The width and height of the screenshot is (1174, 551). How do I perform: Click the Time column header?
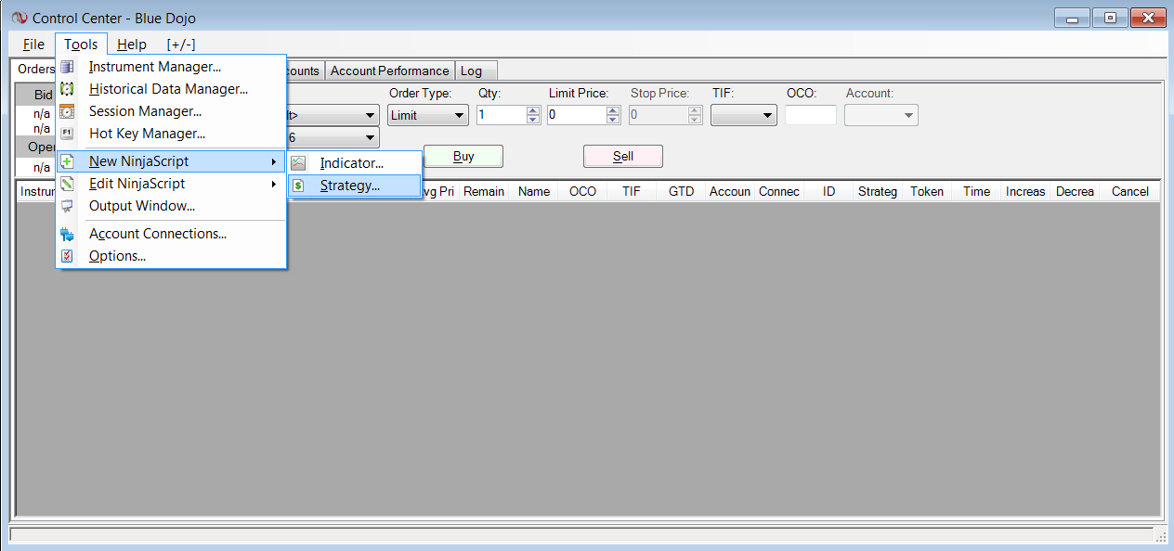tap(976, 191)
